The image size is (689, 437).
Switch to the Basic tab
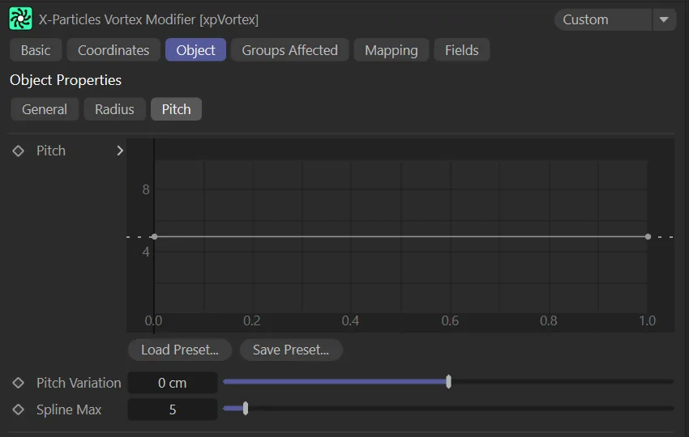pos(36,50)
